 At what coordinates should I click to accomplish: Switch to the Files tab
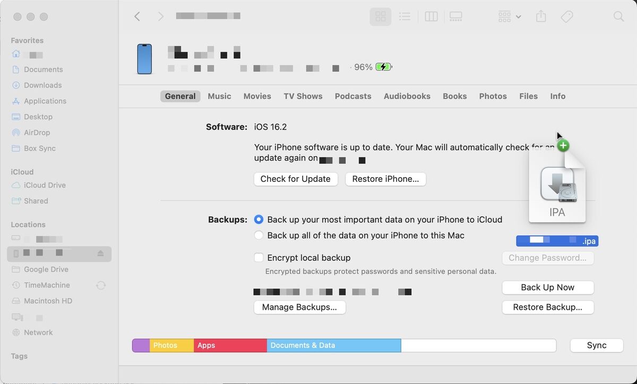coord(528,96)
